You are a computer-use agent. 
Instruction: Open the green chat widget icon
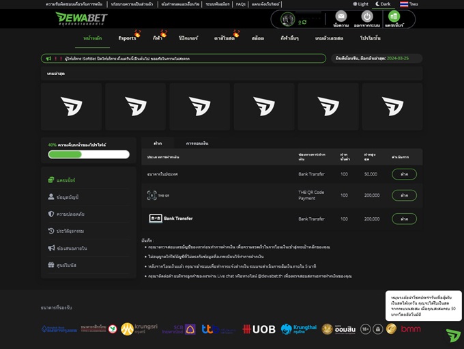tap(453, 335)
